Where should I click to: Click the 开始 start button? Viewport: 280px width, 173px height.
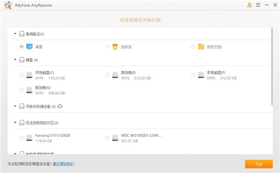(259, 164)
